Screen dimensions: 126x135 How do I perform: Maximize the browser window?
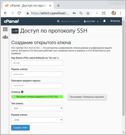click(x=117, y=3)
